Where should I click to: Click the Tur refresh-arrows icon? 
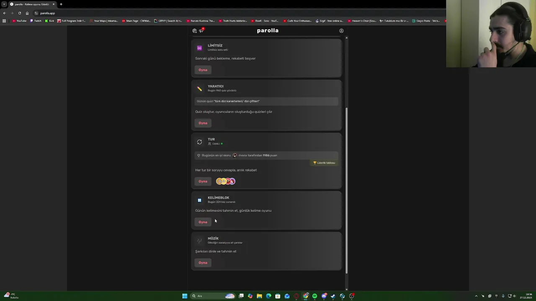point(199,142)
